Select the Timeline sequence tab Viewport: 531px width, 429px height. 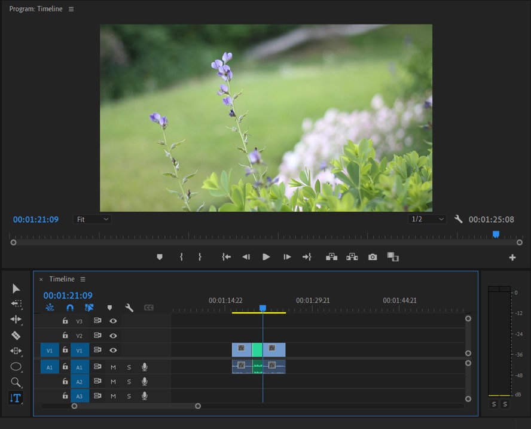click(62, 279)
